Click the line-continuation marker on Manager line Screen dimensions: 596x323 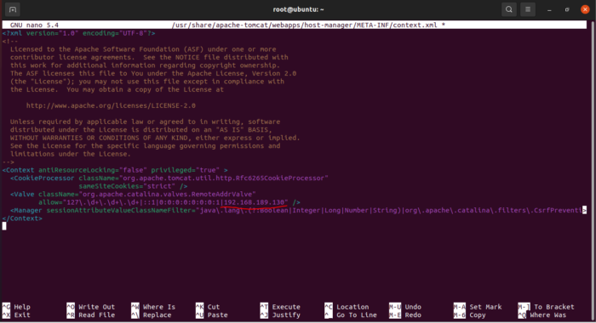[584, 210]
